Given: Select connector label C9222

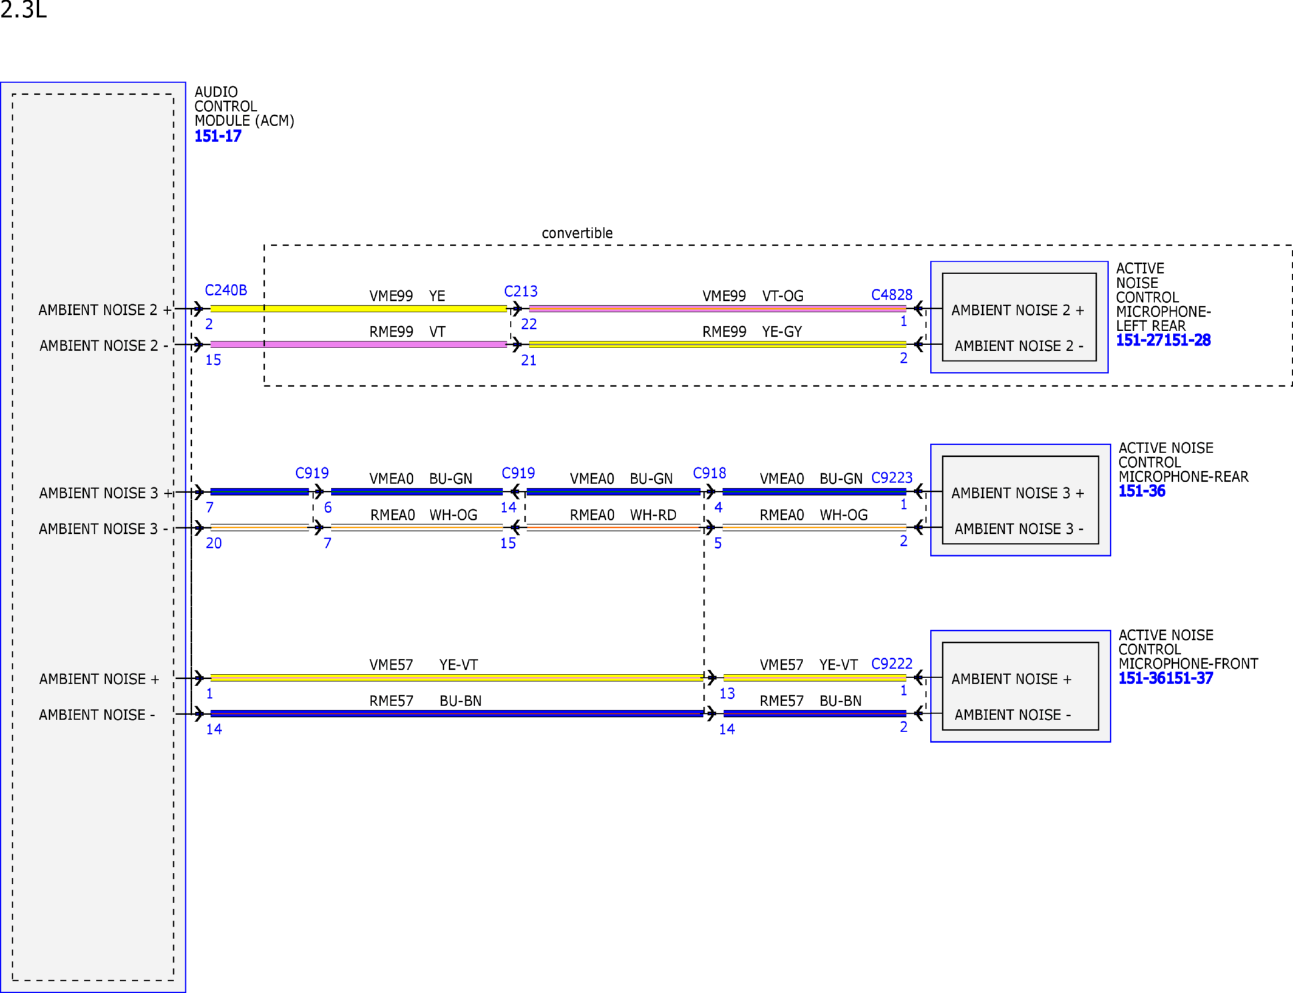Looking at the screenshot, I should pyautogui.click(x=891, y=664).
